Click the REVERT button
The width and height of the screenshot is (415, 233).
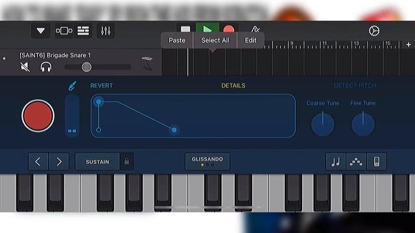[x=102, y=85]
